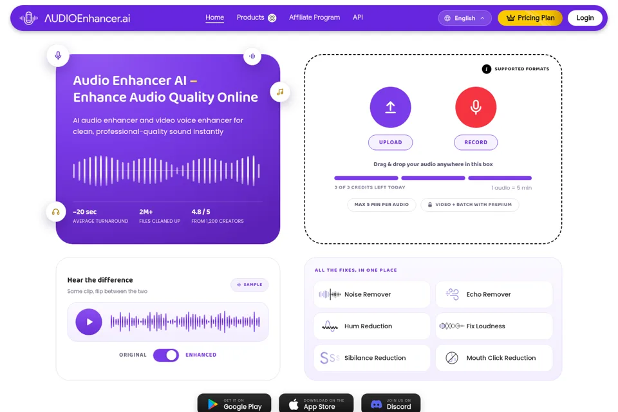Click the red microphone record circle
This screenshot has height=412, width=618.
476,108
